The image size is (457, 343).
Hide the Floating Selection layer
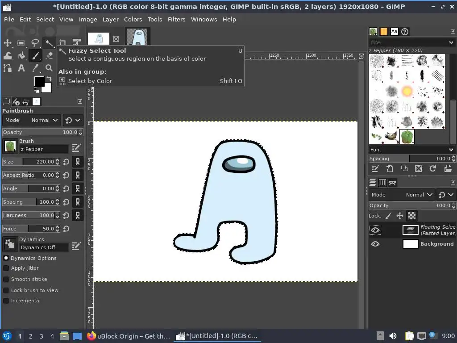(x=375, y=230)
